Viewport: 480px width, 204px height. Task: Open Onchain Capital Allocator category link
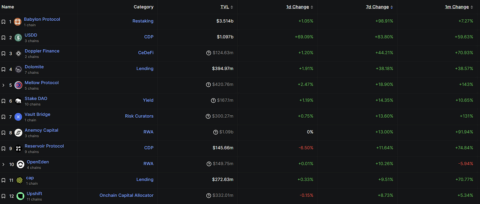point(127,195)
